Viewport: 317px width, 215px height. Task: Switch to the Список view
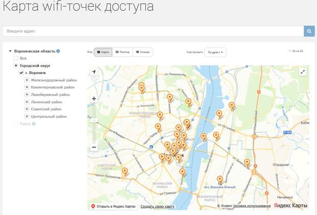coord(143,52)
